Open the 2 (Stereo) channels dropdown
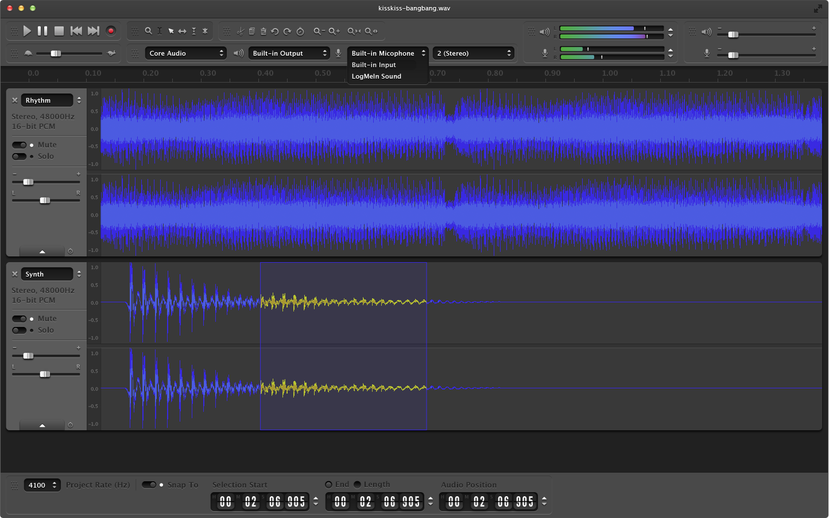 coord(474,53)
